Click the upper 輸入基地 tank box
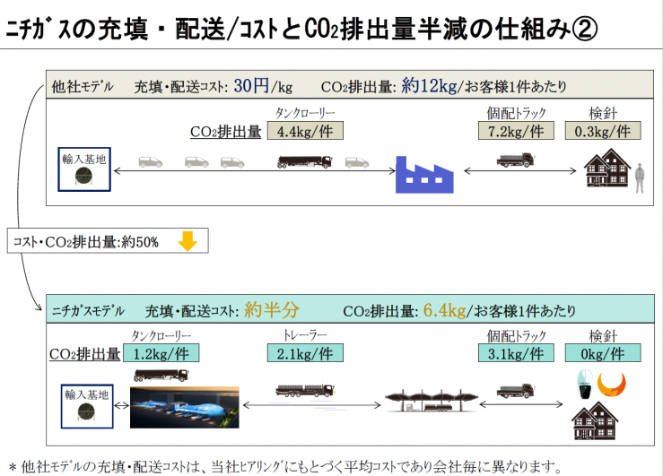Image resolution: width=663 pixels, height=476 pixels. (84, 169)
